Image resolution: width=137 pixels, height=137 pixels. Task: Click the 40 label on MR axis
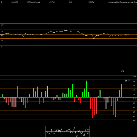tap(134, 90)
